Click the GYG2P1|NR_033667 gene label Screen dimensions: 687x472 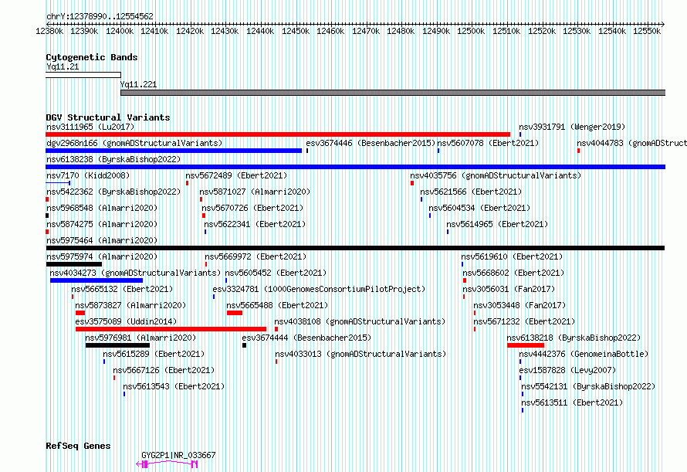(x=178, y=455)
